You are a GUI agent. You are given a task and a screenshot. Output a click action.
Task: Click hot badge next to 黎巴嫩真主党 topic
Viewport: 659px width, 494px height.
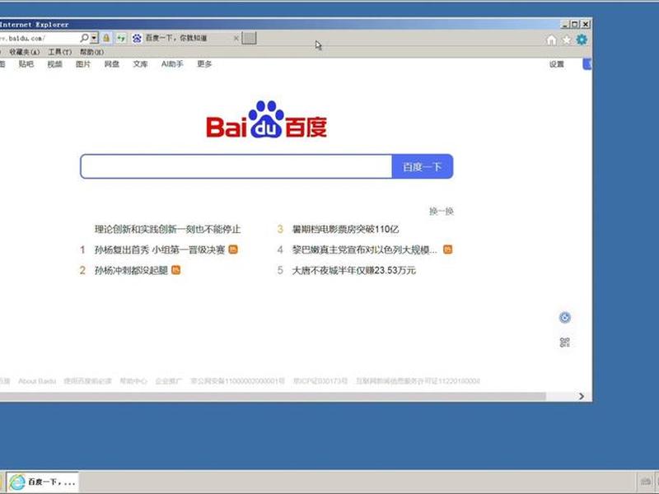448,249
